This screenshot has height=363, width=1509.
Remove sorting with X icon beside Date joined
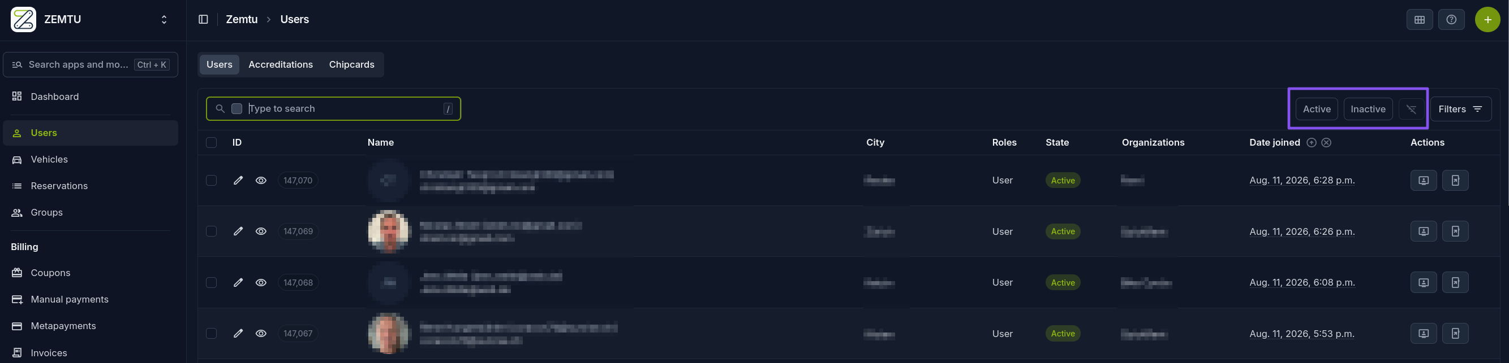(x=1326, y=143)
